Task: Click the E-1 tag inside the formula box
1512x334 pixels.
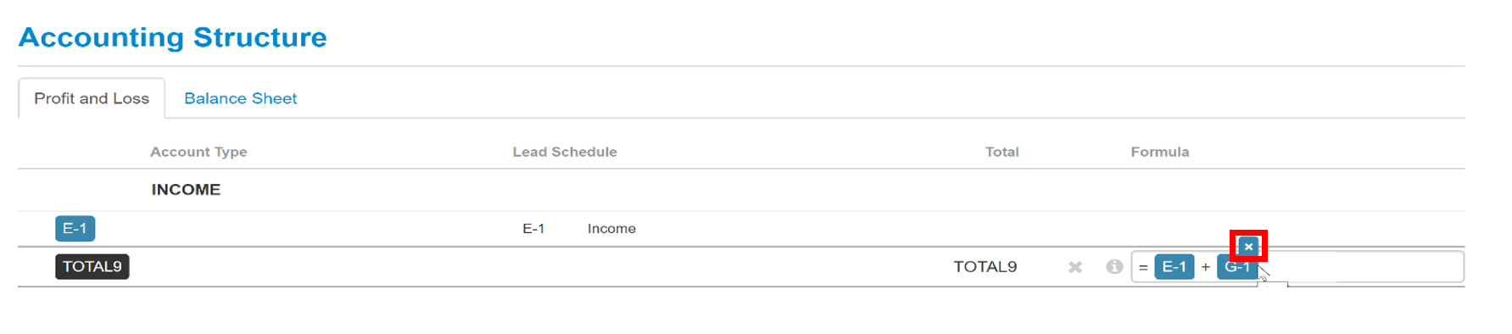Action: (1174, 267)
